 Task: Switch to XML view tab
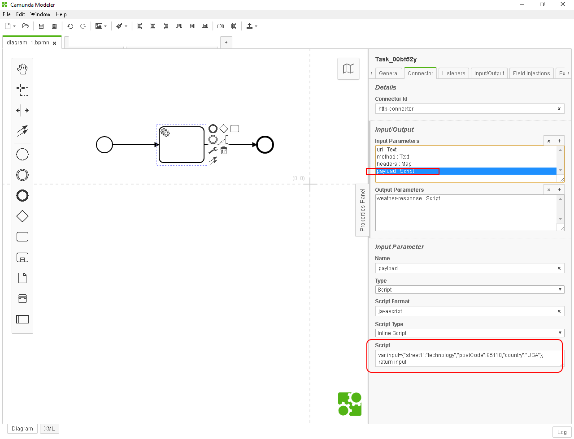(x=49, y=429)
